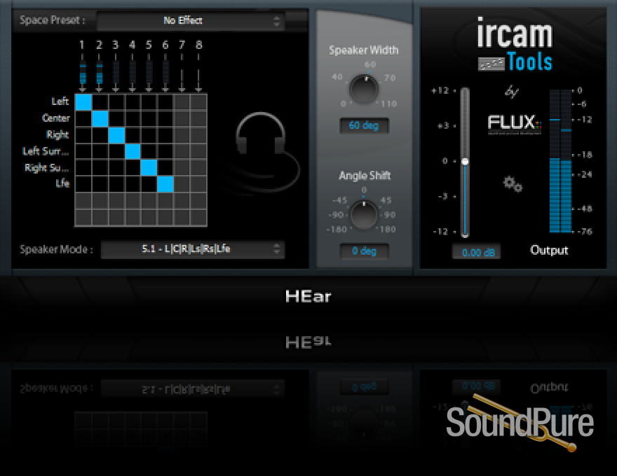The width and height of the screenshot is (617, 476).
Task: Enable routing cell Lfe row, input 1
Action: click(83, 184)
